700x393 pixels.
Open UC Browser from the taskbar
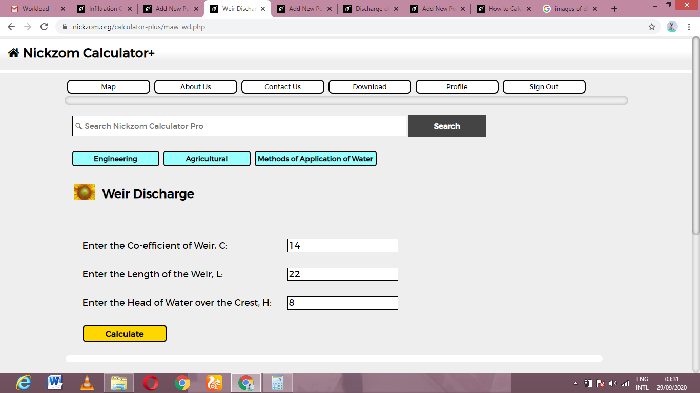[x=214, y=383]
